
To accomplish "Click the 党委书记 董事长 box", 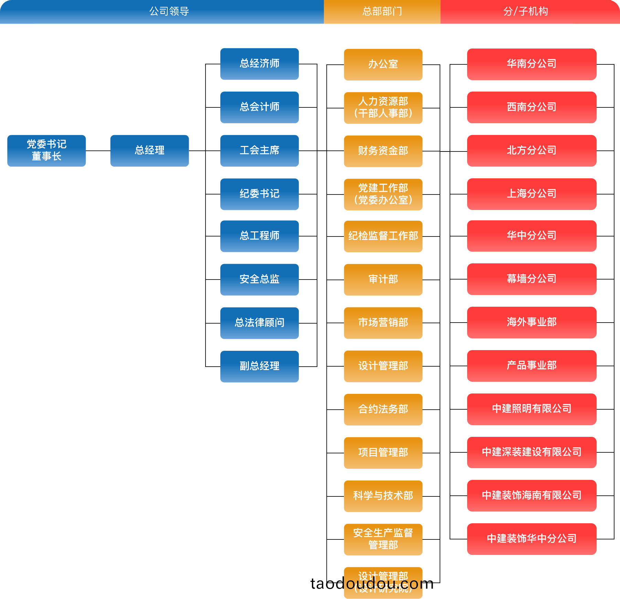I will click(x=46, y=151).
